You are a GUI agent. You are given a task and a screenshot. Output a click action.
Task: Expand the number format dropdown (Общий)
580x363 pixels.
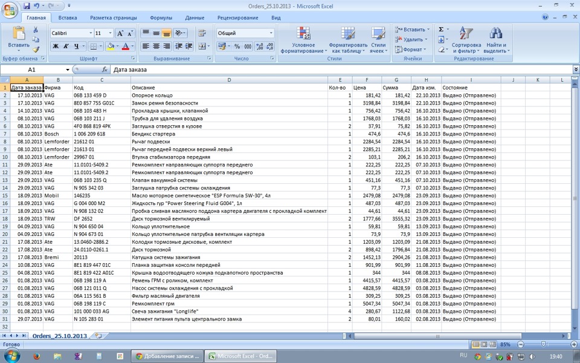click(x=271, y=33)
